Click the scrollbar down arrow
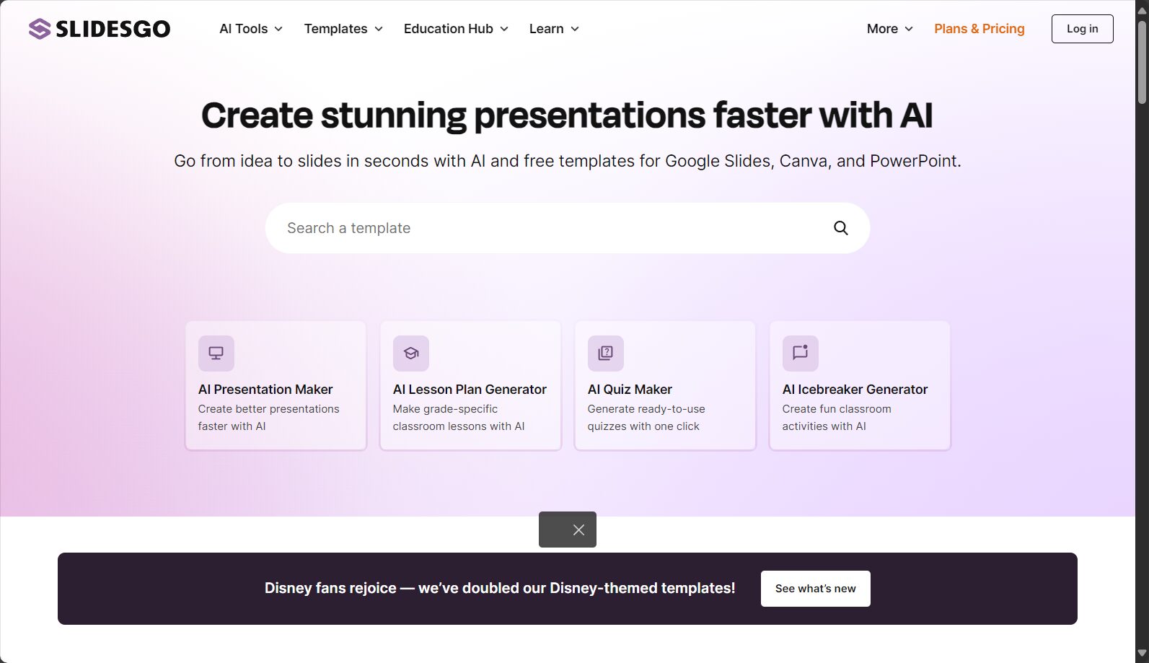1149x663 pixels. point(1142,654)
